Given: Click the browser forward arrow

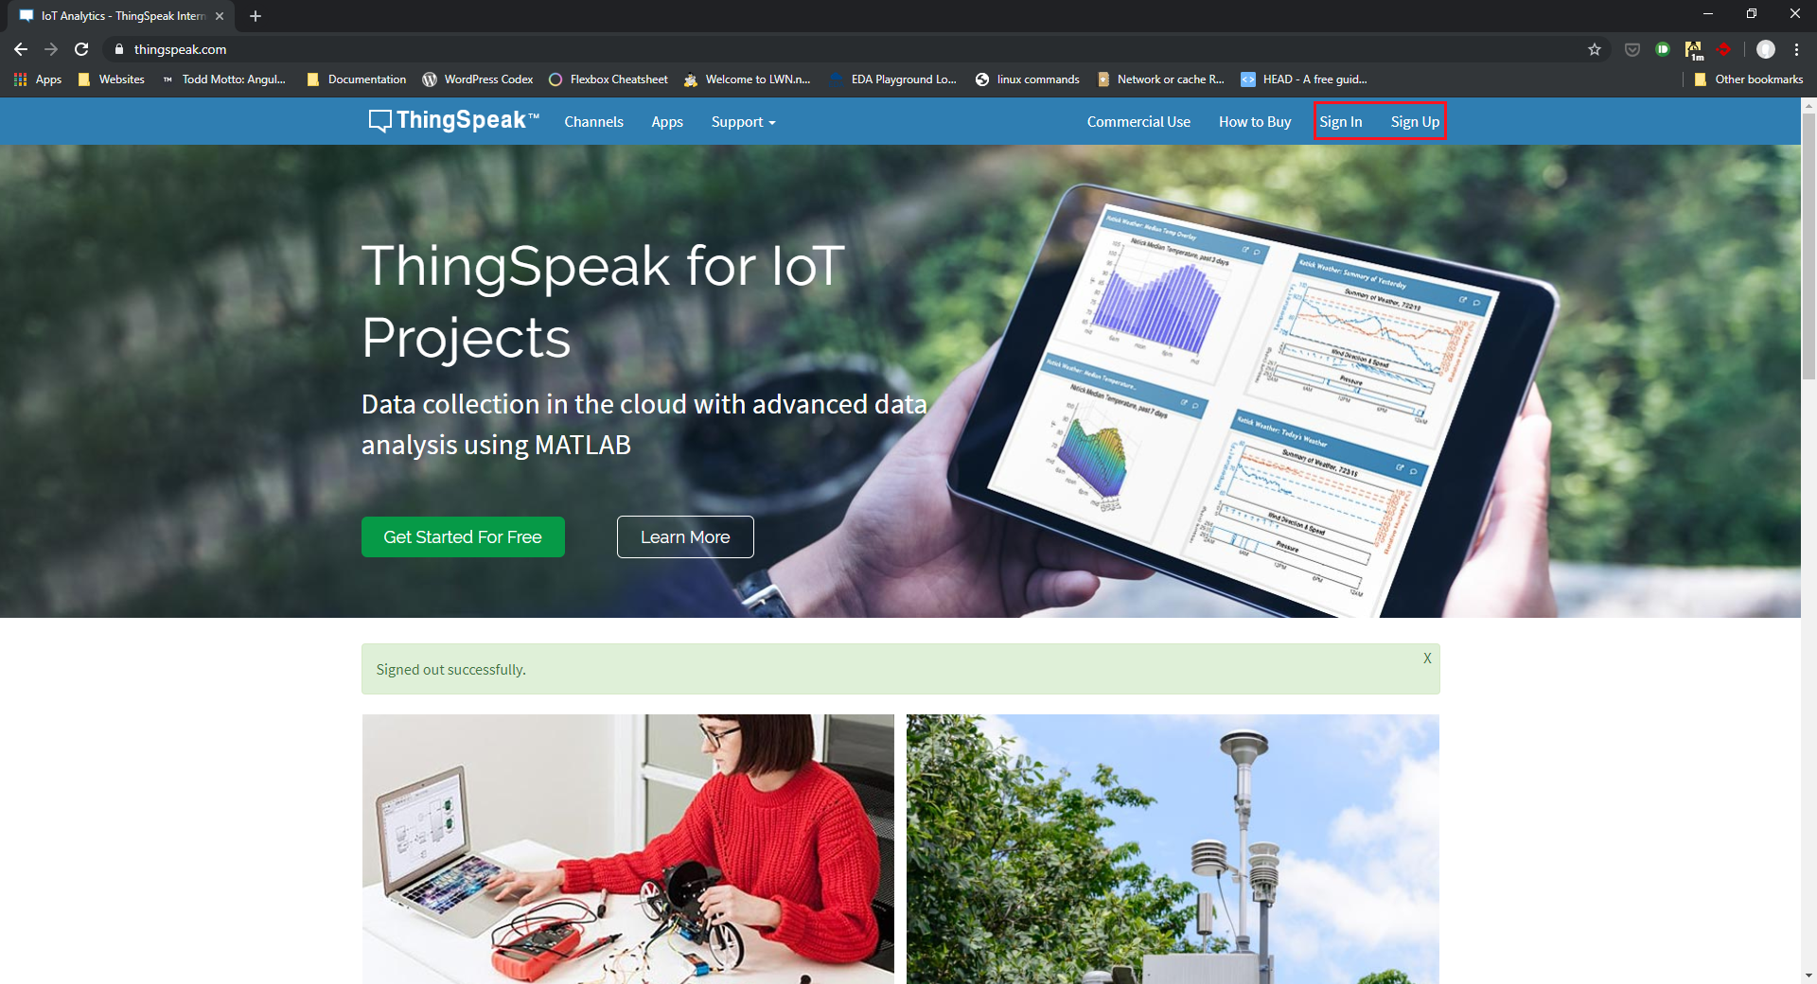Looking at the screenshot, I should [x=51, y=49].
